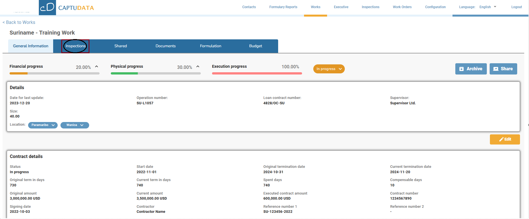
Task: Click the Back to Works link
Action: point(19,22)
